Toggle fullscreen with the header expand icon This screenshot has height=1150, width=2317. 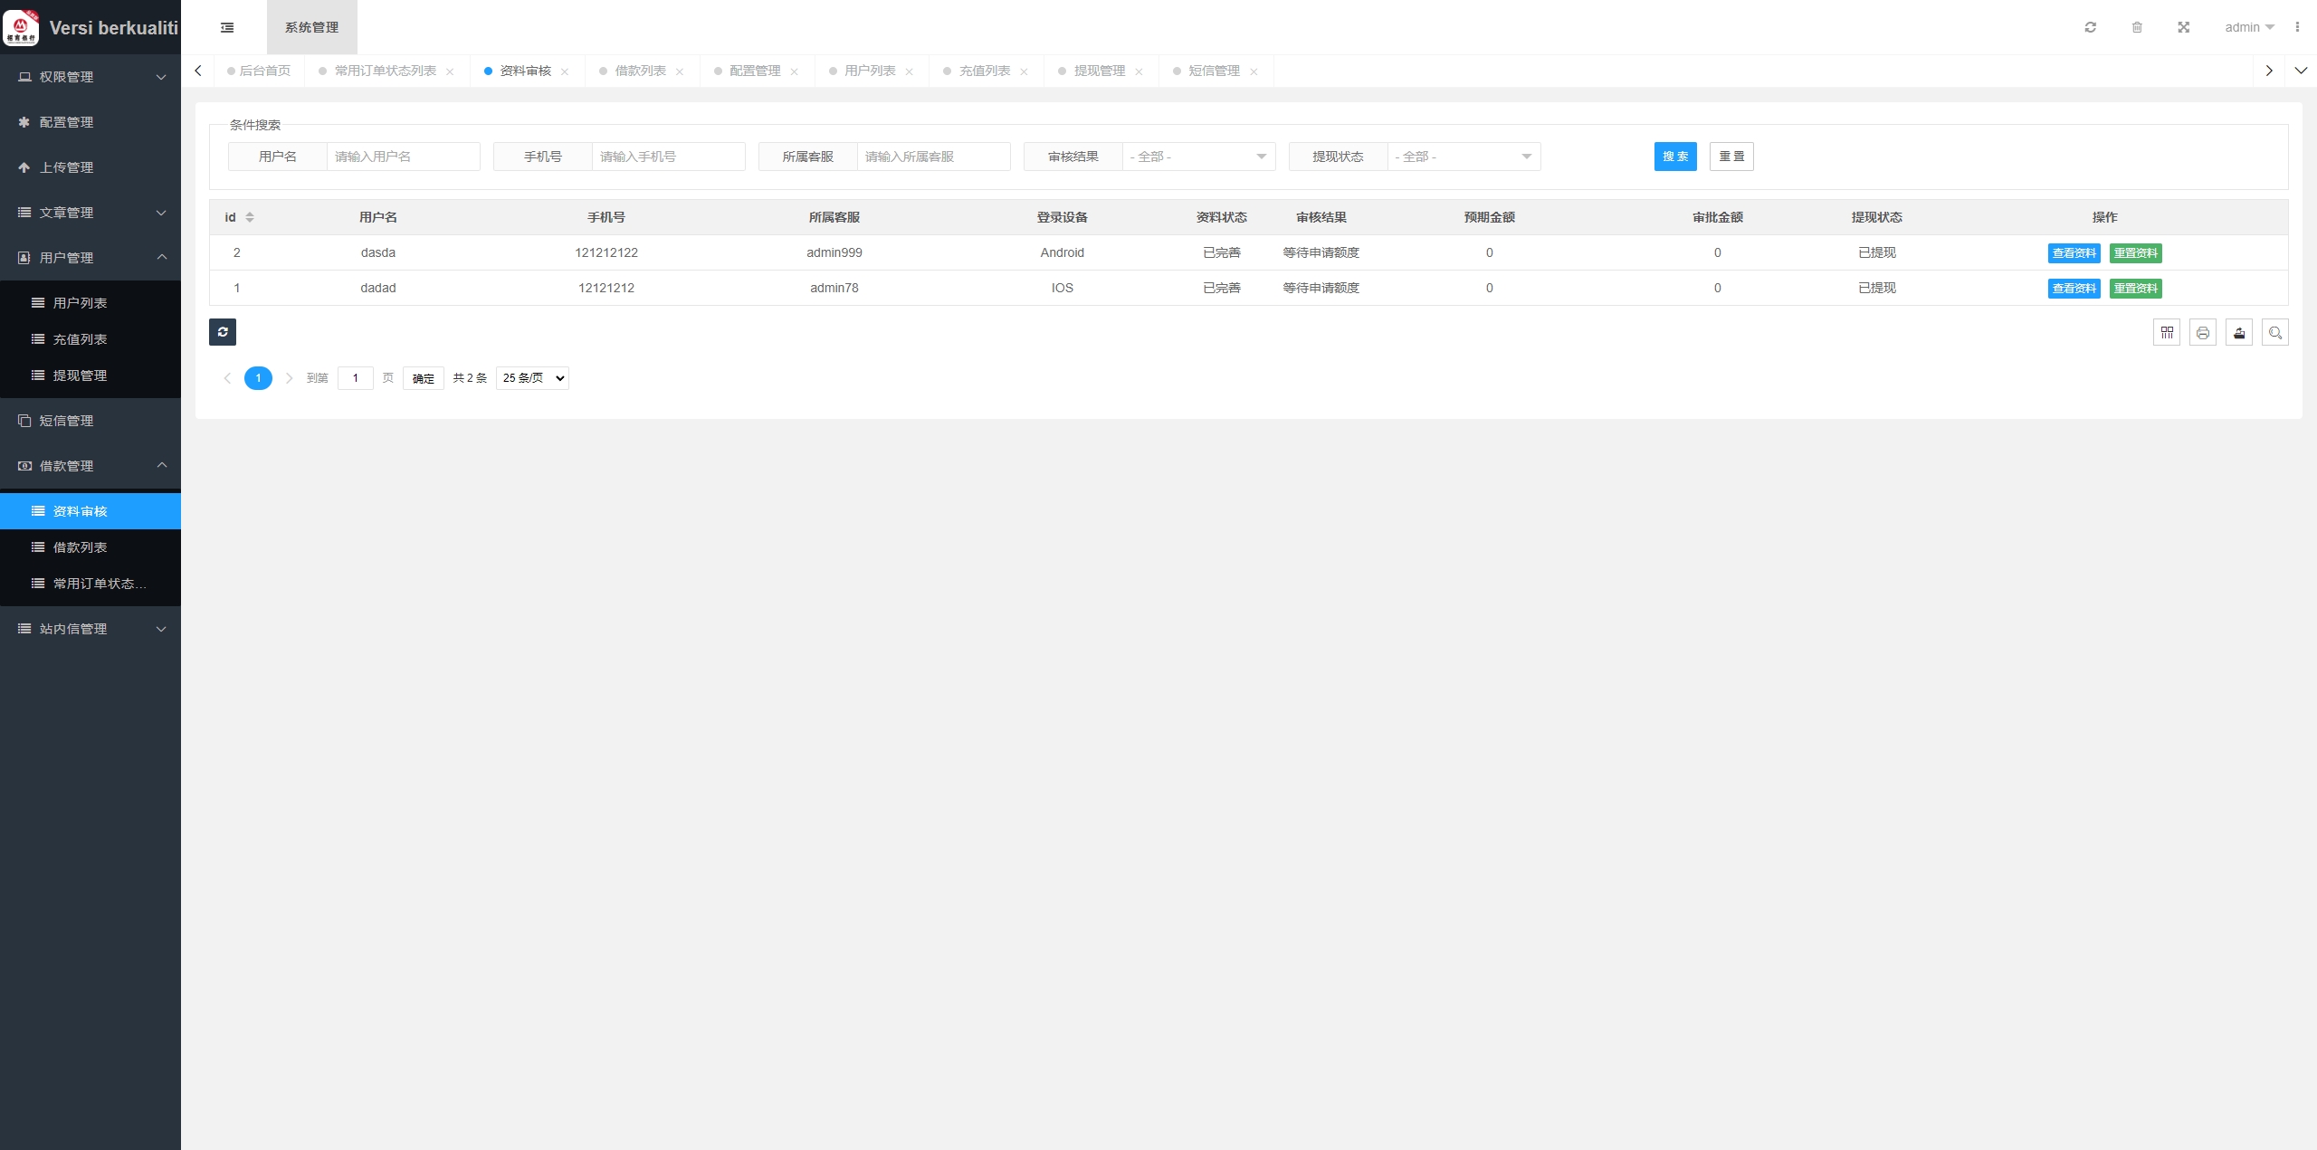pyautogui.click(x=2184, y=27)
